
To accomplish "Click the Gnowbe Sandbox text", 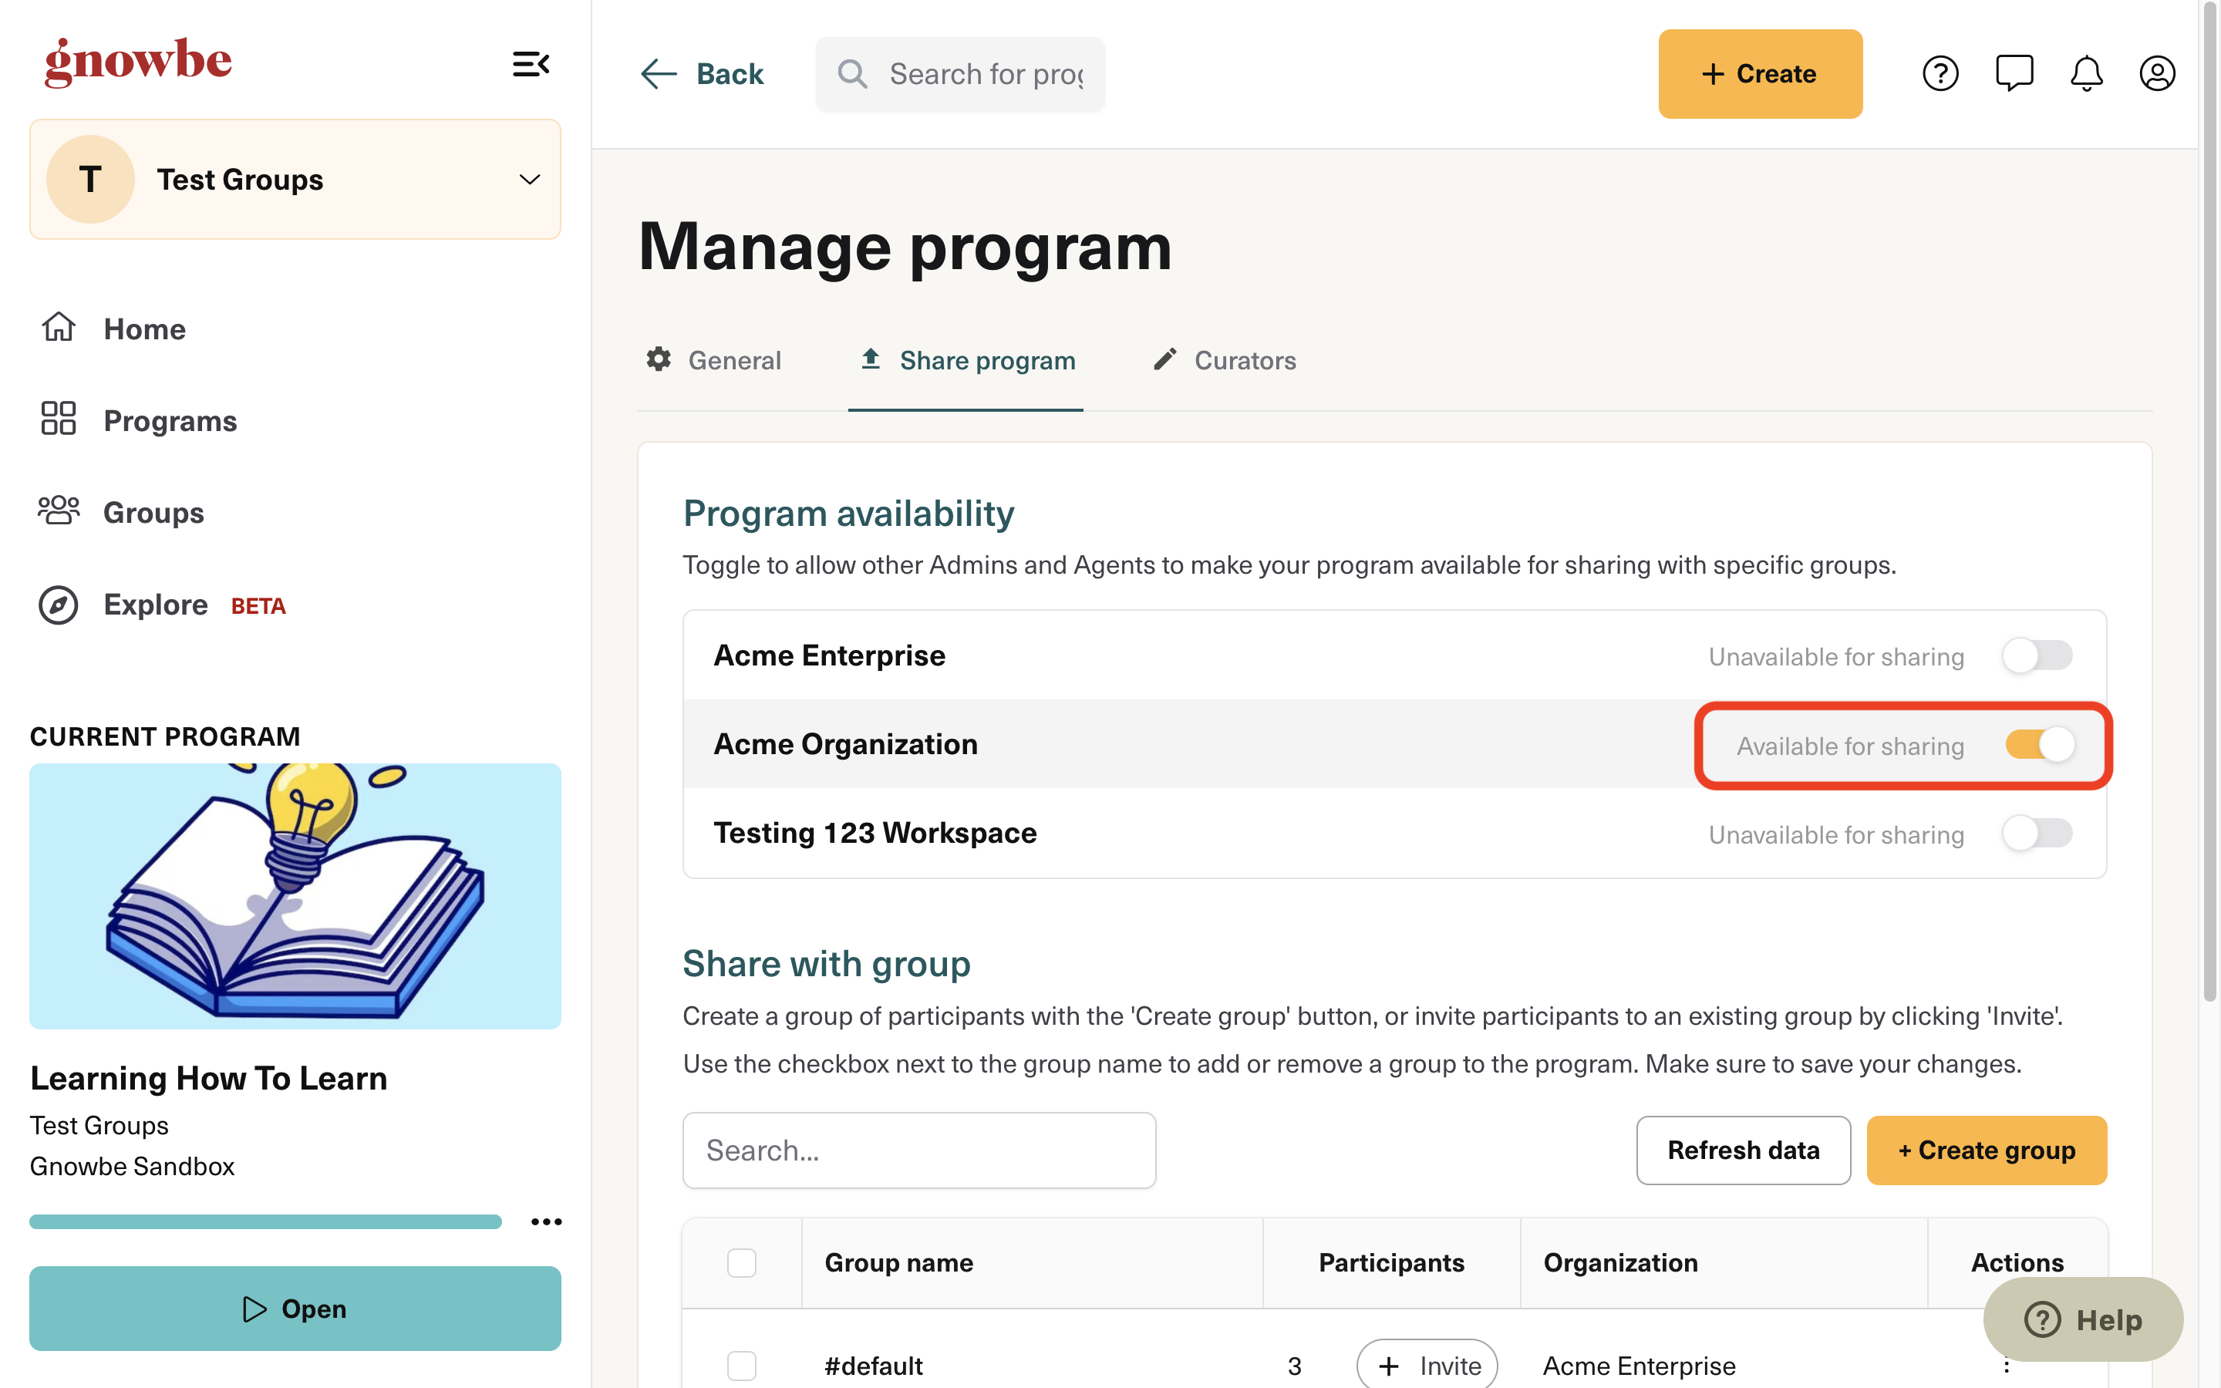I will pyautogui.click(x=132, y=1166).
